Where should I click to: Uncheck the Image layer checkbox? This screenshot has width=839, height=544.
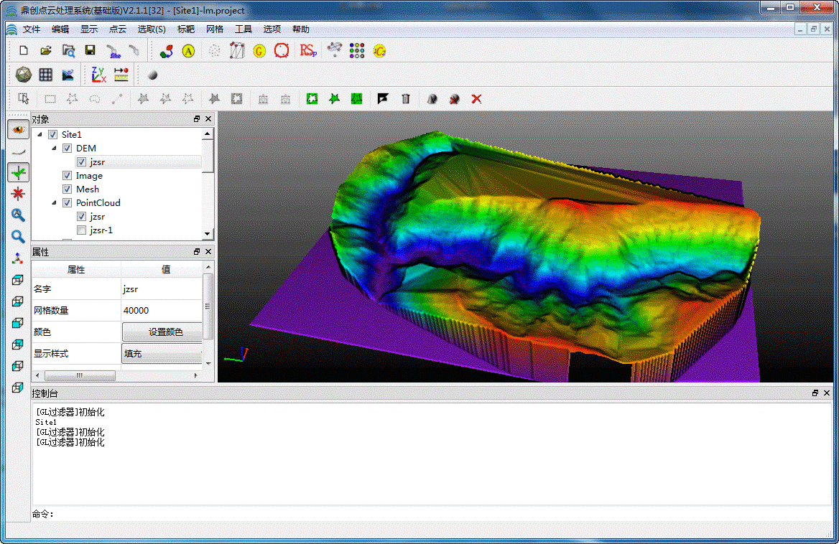[68, 176]
